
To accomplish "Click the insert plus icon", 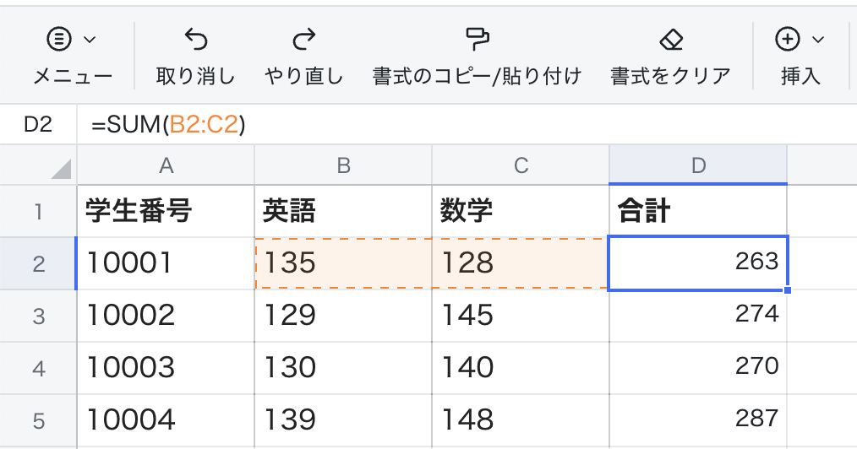I will 787,39.
